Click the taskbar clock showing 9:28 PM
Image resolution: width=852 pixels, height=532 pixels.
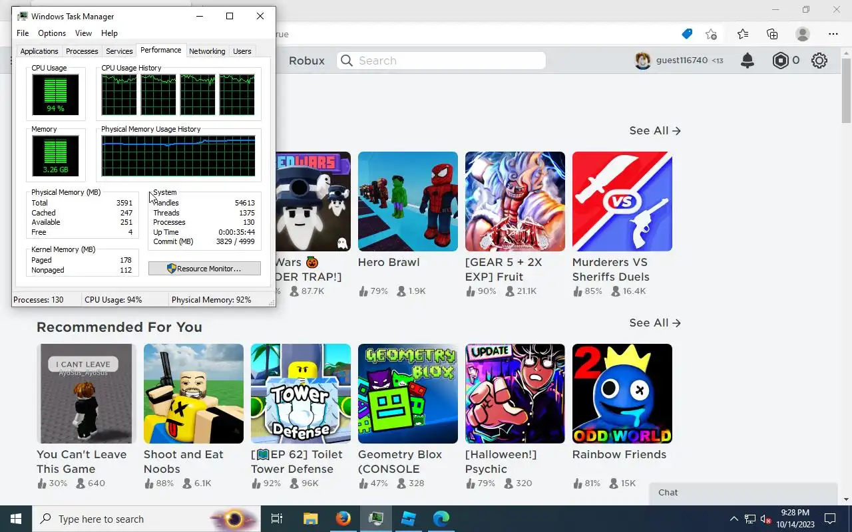795,519
